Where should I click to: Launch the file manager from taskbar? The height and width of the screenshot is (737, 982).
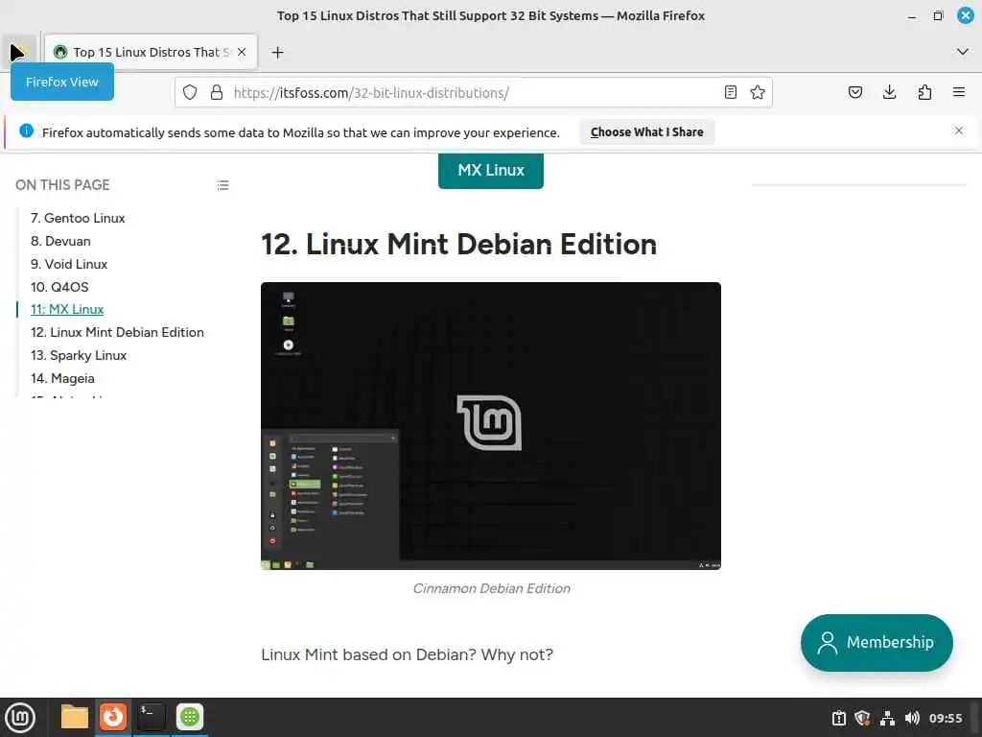(74, 717)
